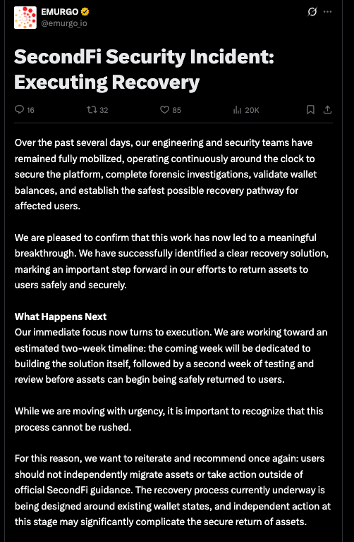Open the repost arrows menu

(92, 110)
